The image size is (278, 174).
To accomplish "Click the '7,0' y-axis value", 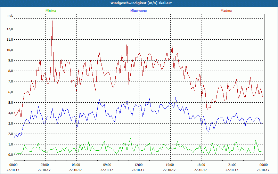I will tap(10, 81).
